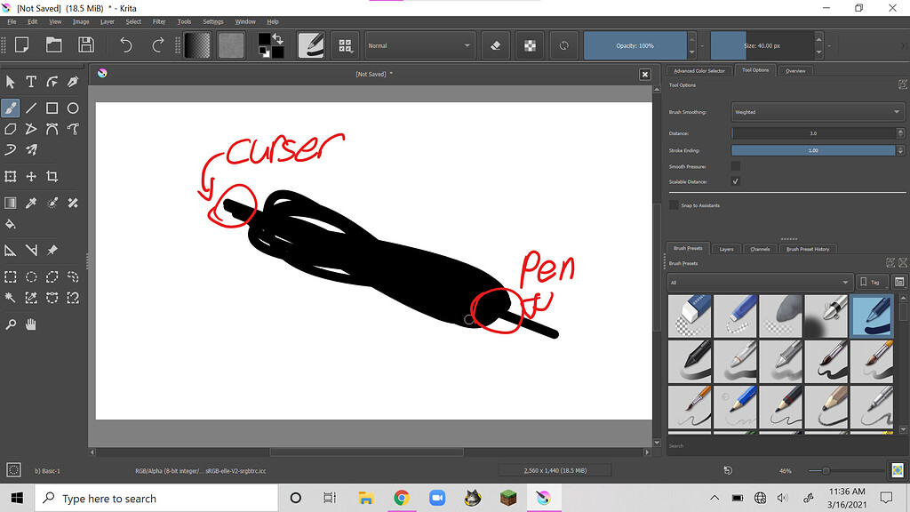Viewport: 910px width, 512px height.
Task: Switch to the Layers tab
Action: [x=726, y=249]
